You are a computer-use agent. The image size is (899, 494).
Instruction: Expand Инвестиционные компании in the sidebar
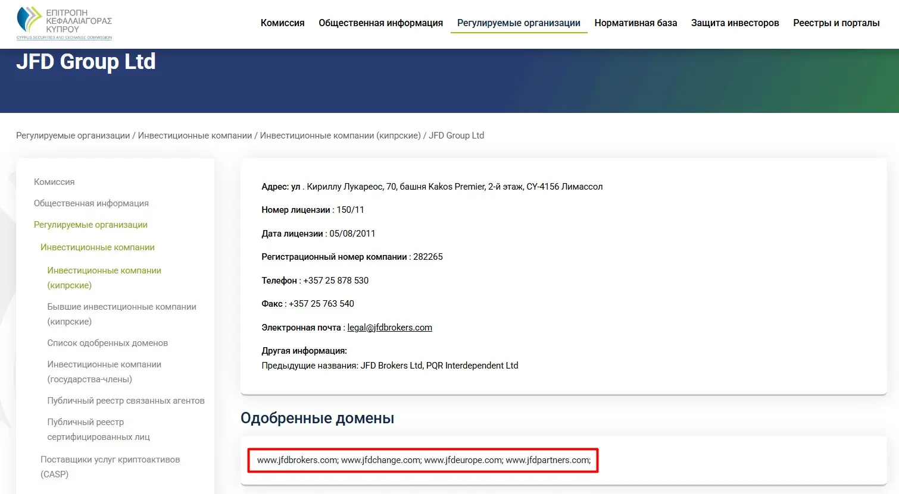tap(98, 247)
